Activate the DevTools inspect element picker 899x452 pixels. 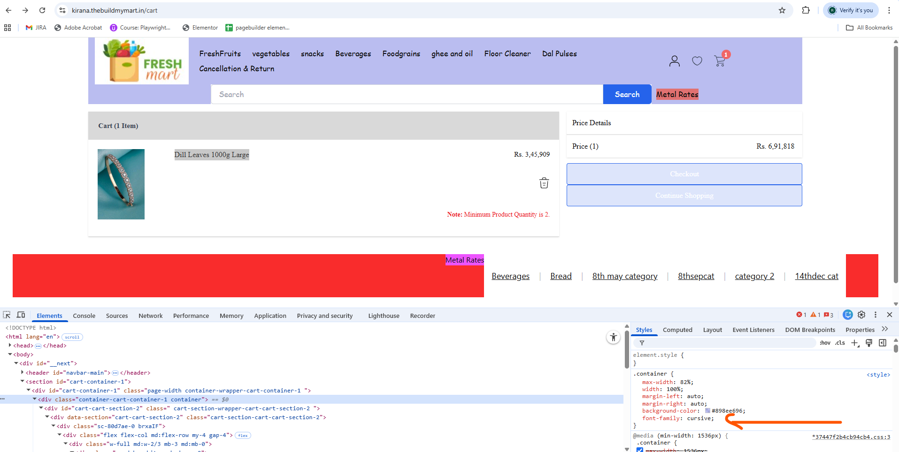7,315
